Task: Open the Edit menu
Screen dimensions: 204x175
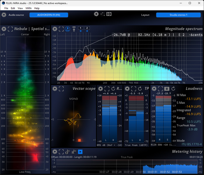Action: 13,8
